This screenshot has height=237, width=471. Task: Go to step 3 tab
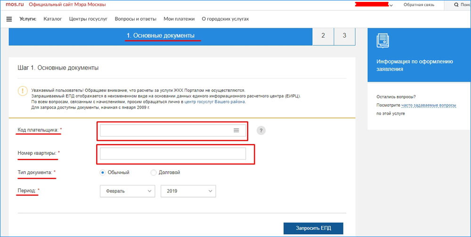[x=345, y=36]
